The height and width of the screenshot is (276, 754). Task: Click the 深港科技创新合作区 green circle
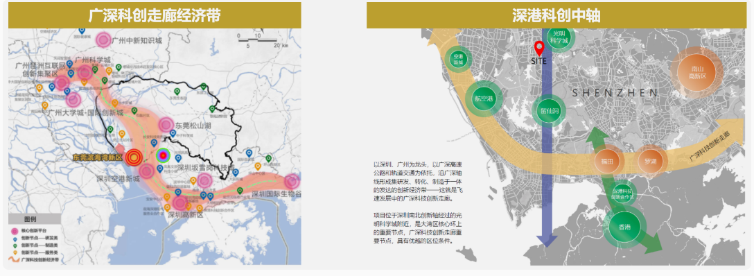pyautogui.click(x=623, y=193)
